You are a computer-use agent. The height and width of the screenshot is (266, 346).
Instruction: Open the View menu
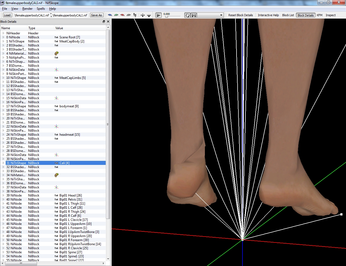point(15,9)
